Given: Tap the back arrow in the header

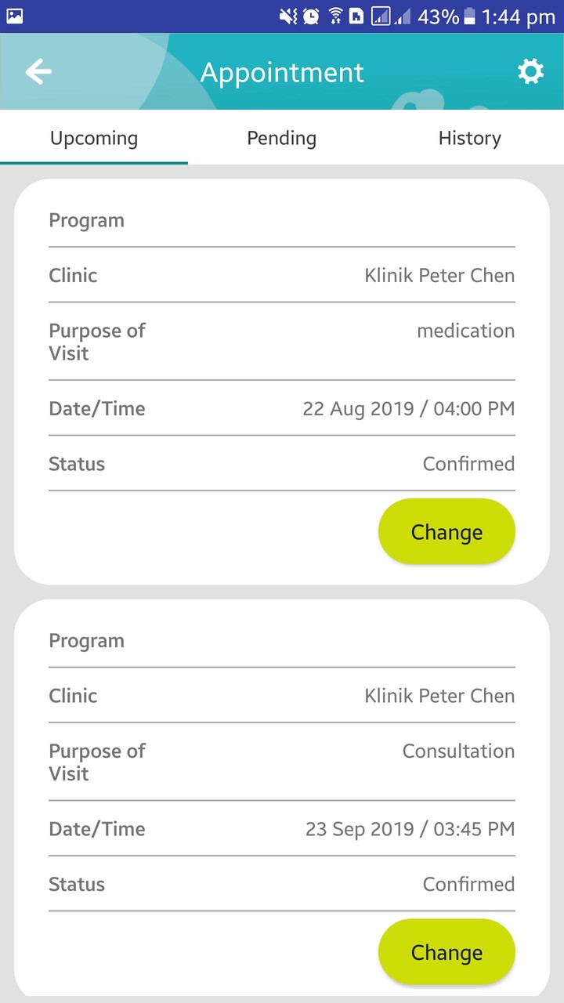Looking at the screenshot, I should click(x=38, y=72).
